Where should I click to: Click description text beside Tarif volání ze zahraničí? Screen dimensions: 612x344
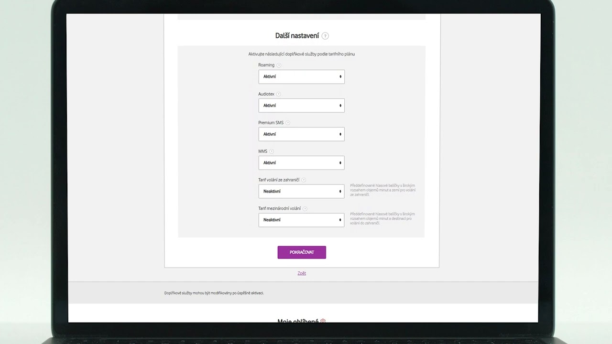382,190
